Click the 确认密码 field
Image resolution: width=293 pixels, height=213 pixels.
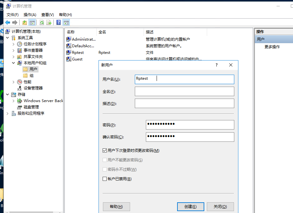[x=190, y=137]
